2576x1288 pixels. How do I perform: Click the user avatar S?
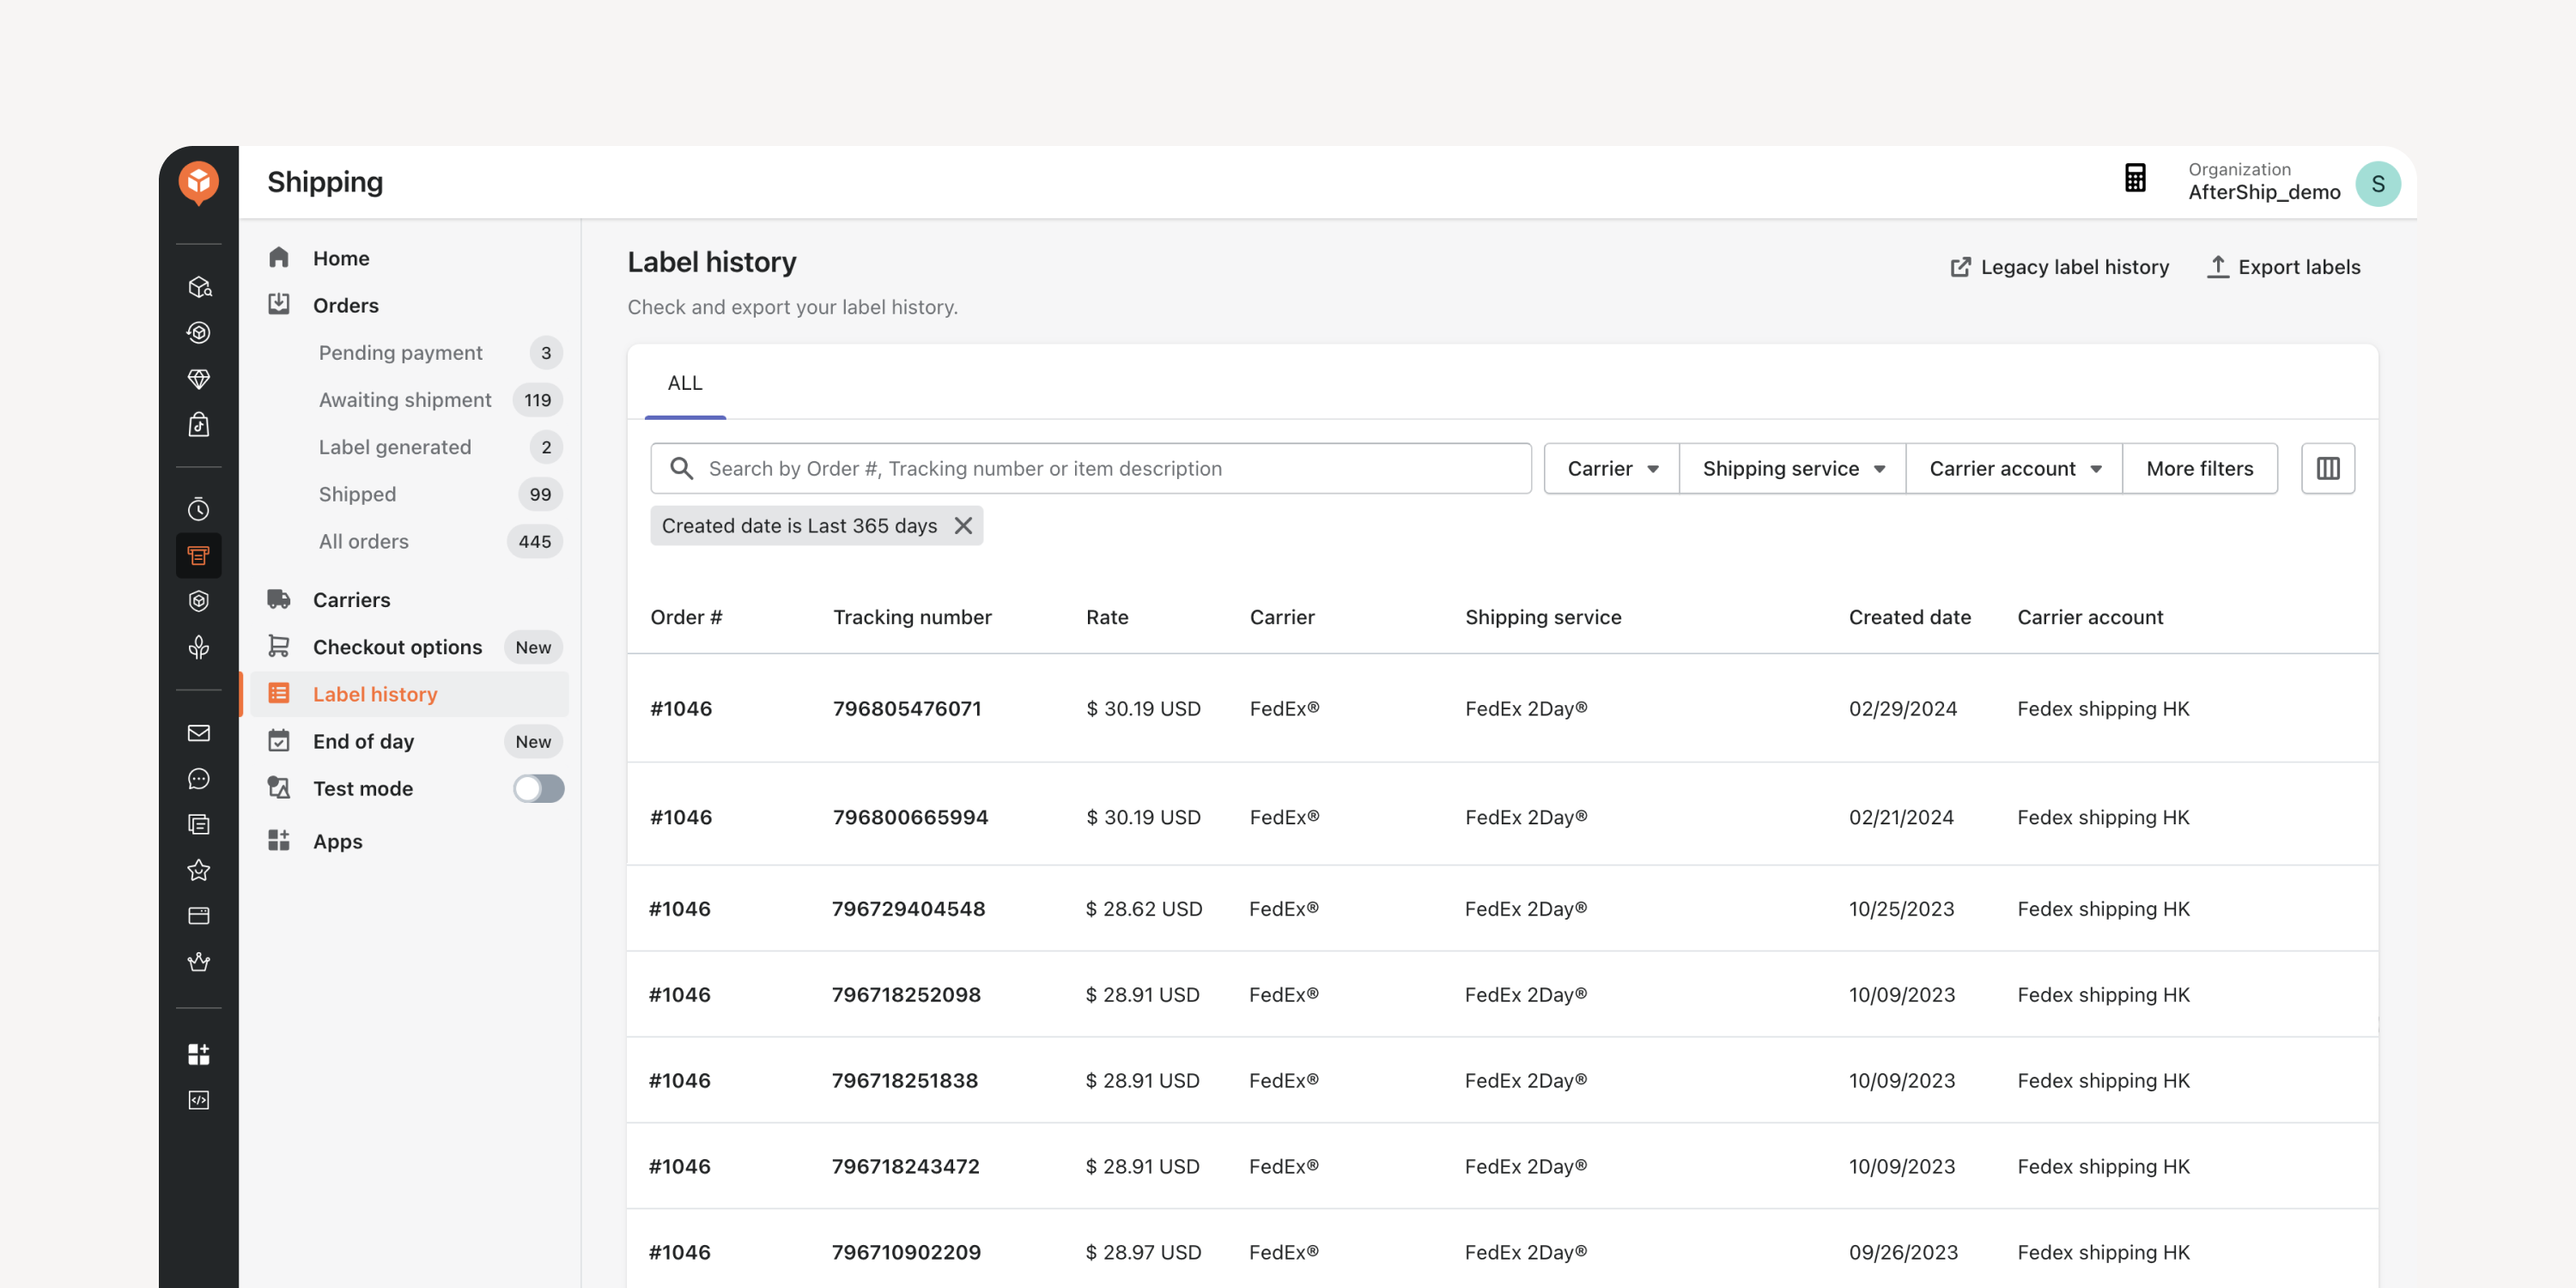[2378, 184]
